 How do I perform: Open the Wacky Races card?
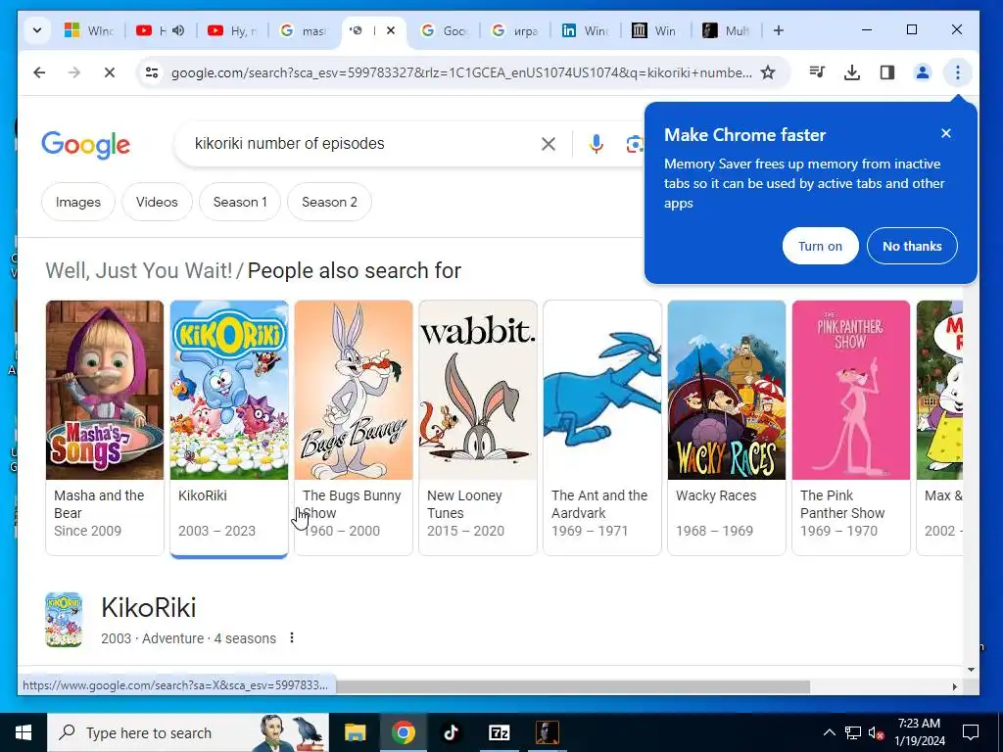pos(727,428)
